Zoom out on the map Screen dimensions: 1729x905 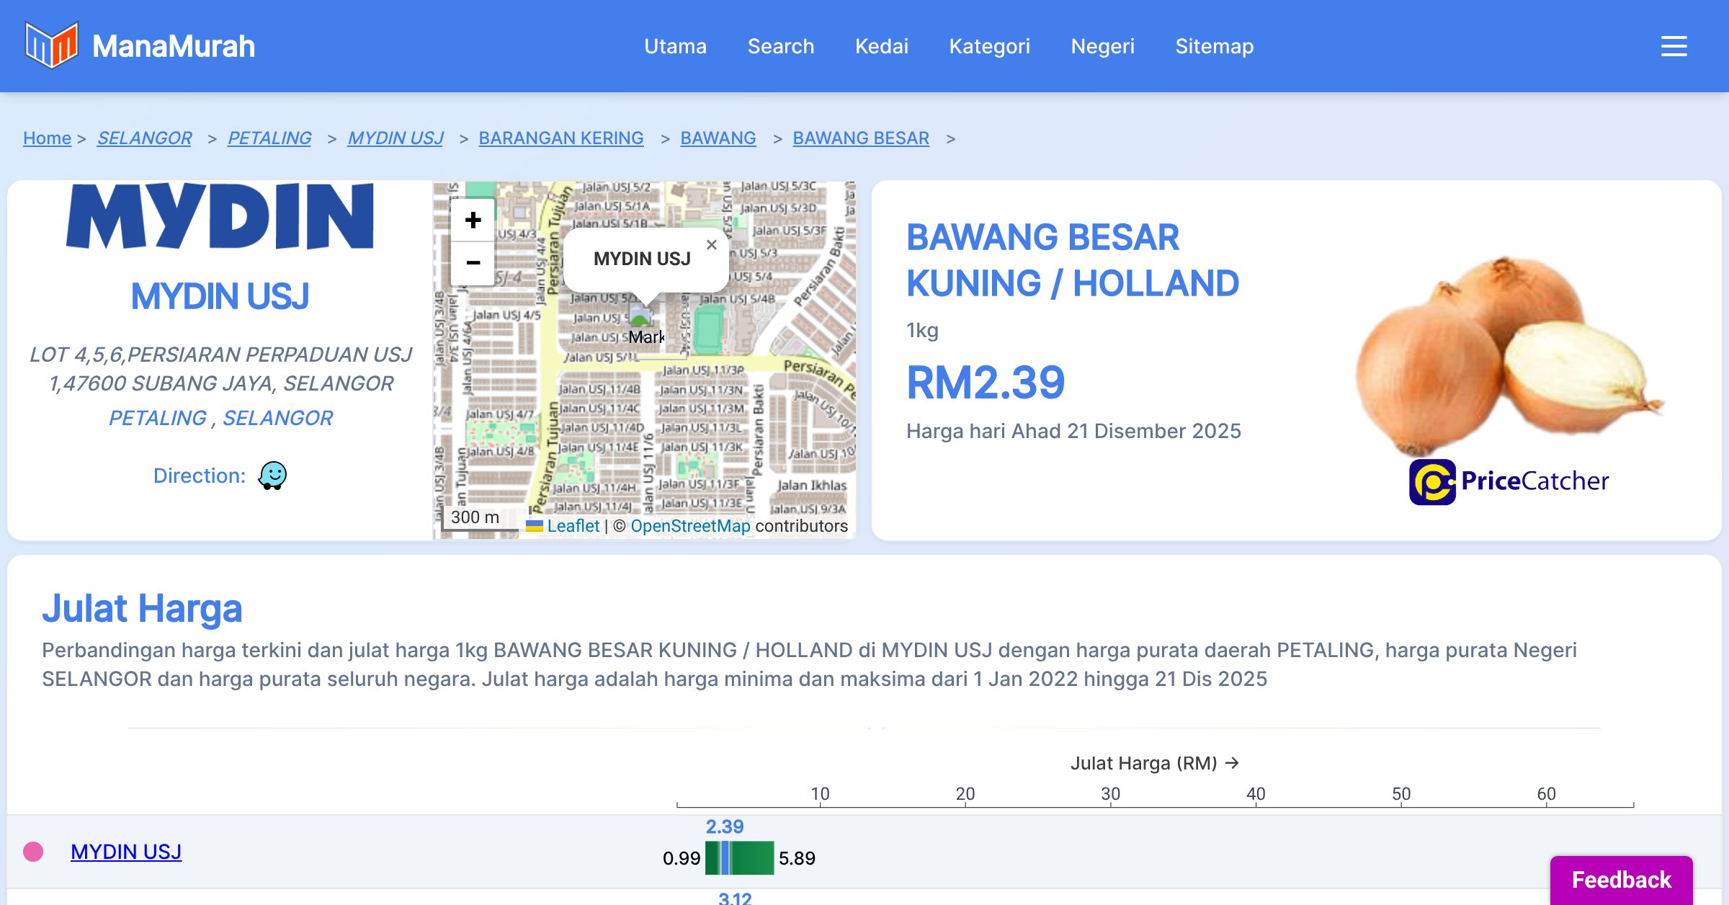[x=473, y=263]
